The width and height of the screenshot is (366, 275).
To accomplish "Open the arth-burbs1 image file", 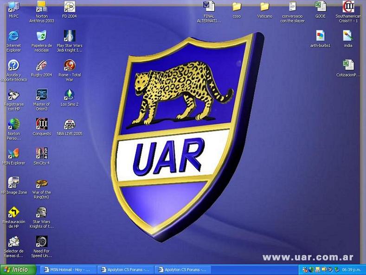I will point(321,39).
